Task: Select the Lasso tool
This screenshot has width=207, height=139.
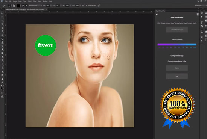Action: [2, 21]
